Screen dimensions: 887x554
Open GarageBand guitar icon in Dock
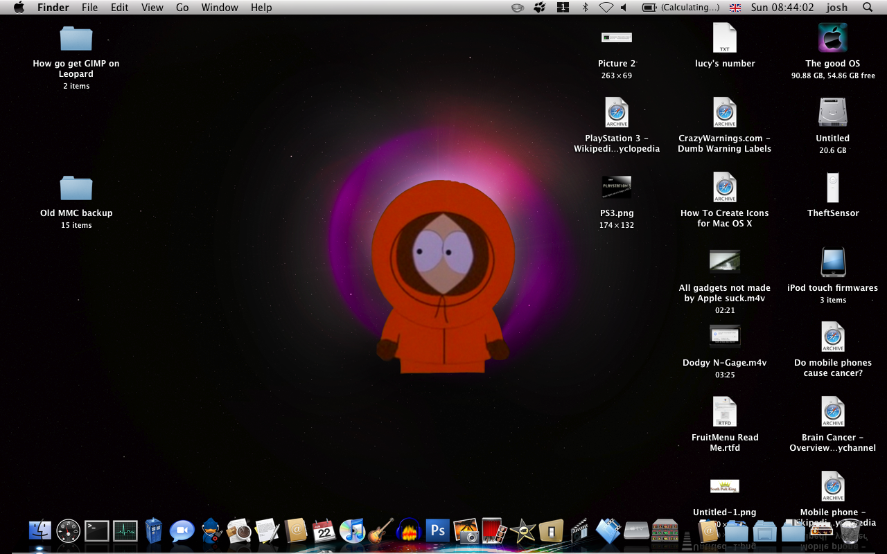coord(380,531)
